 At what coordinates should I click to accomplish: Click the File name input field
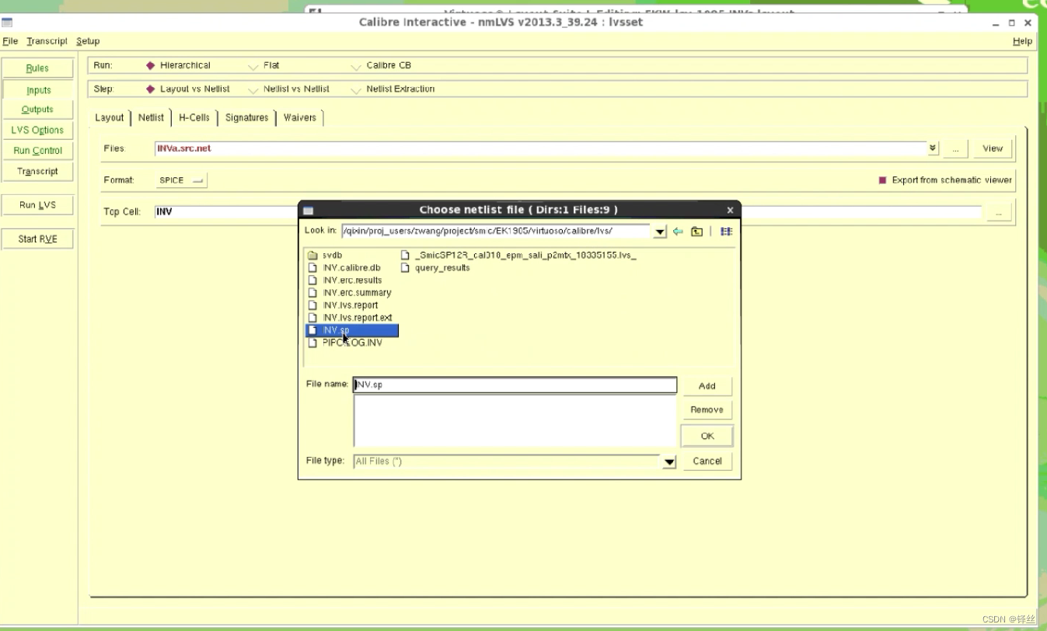click(x=515, y=385)
